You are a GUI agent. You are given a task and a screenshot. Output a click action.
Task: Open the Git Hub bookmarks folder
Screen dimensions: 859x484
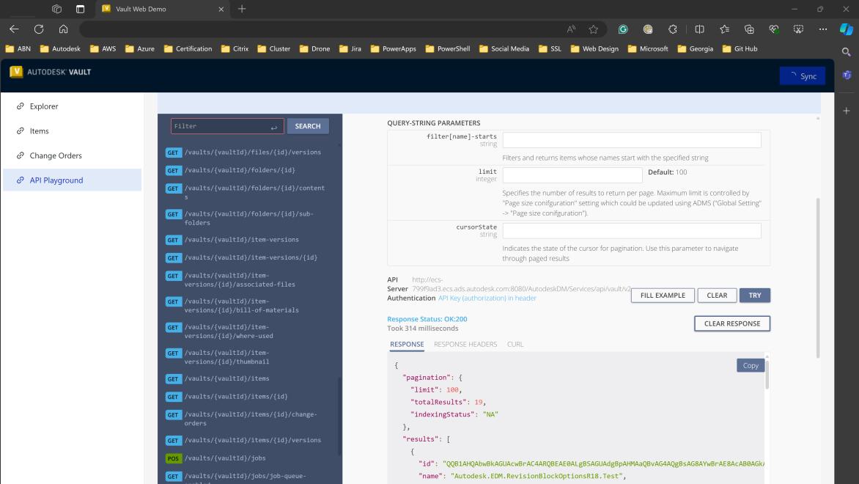pyautogui.click(x=740, y=49)
